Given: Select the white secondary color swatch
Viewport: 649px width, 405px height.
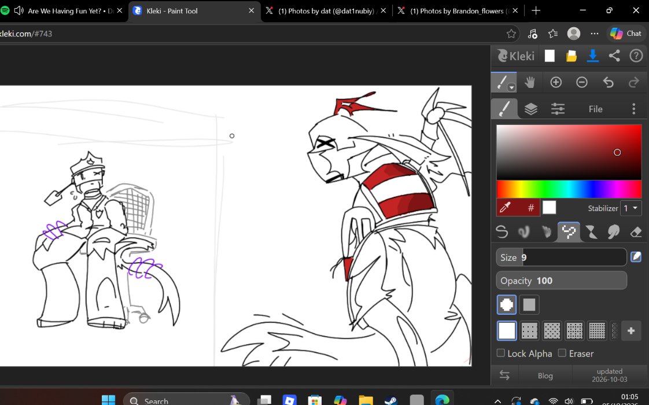Looking at the screenshot, I should (x=550, y=208).
